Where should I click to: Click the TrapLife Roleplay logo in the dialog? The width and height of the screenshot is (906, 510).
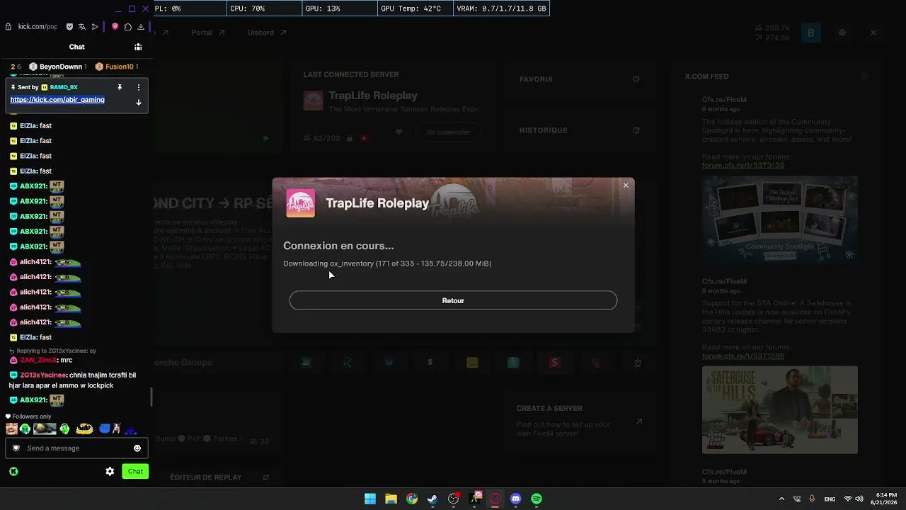pyautogui.click(x=301, y=203)
